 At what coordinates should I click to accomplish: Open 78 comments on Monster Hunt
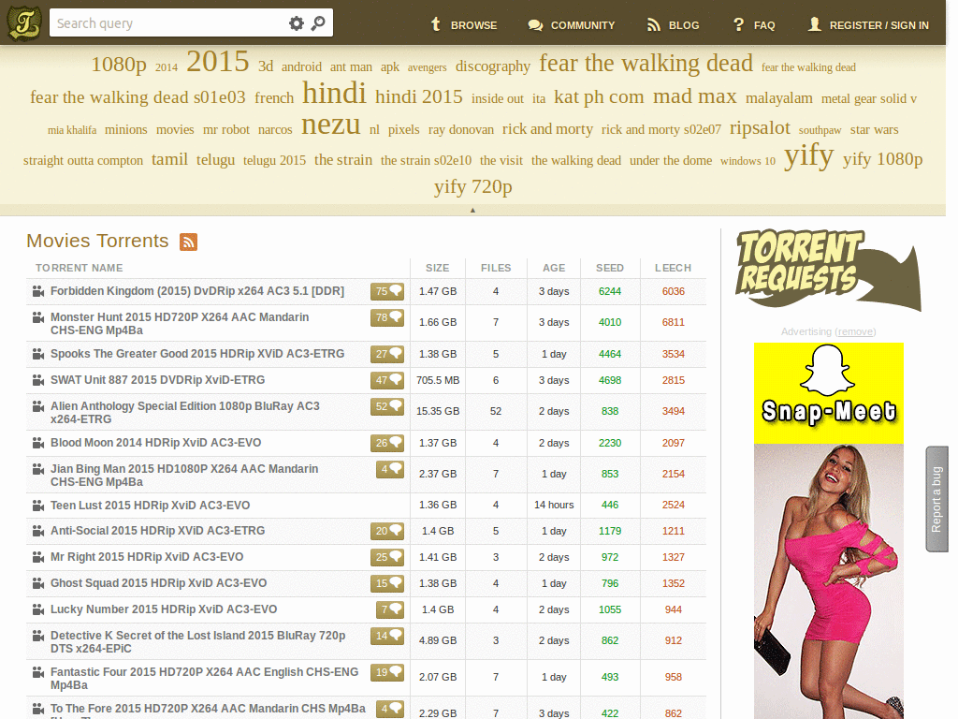pyautogui.click(x=387, y=317)
